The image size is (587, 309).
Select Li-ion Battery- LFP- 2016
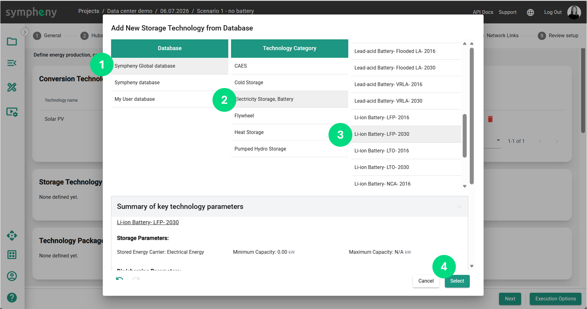pyautogui.click(x=406, y=118)
